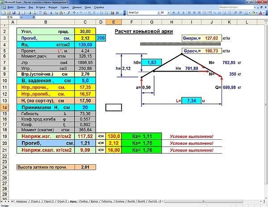Viewport: 268px width, 207px height.
Task: Open the Borders dropdown arrow
Action: coord(250,13)
